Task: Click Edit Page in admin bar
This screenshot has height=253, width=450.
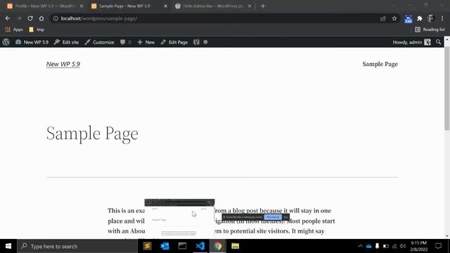Action: tap(174, 42)
